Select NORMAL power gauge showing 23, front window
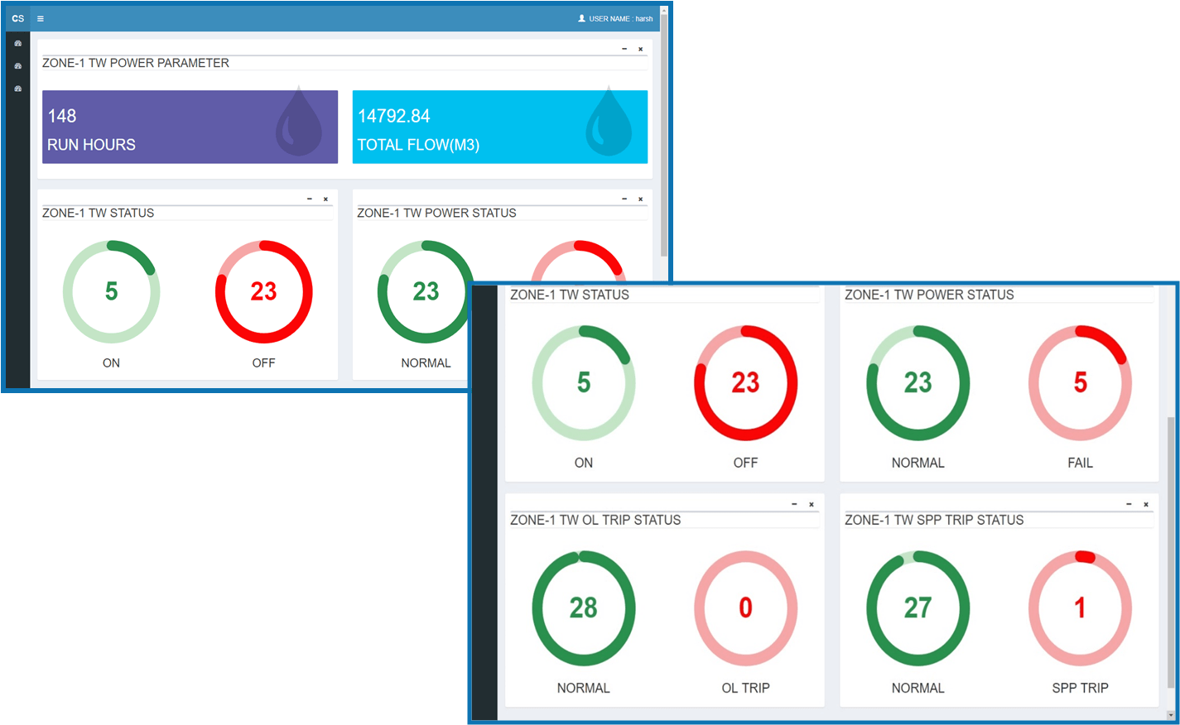Screen dimensions: 1180x725 918,382
